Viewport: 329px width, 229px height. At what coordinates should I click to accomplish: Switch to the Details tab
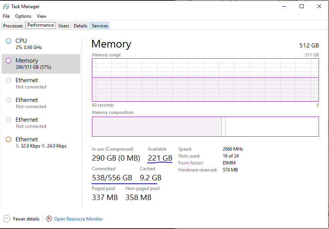tap(80, 26)
